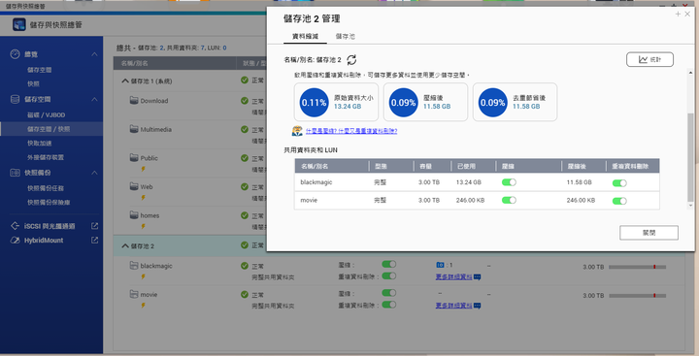Click the 0.09% 壓縮後 circle indicator
699x356 pixels.
[403, 103]
